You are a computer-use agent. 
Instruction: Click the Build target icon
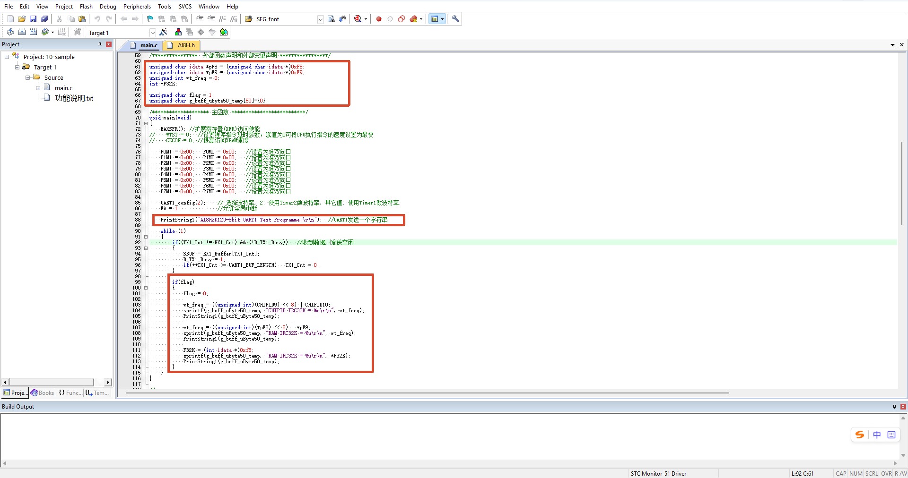tap(22, 32)
